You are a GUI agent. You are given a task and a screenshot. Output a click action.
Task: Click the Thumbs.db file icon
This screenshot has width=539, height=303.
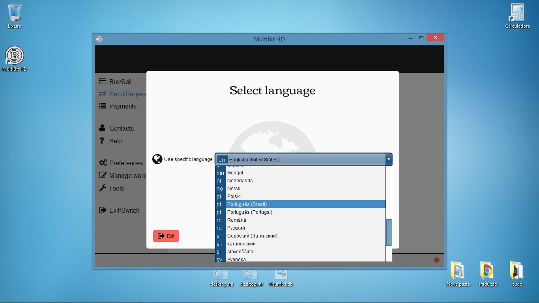point(281,275)
